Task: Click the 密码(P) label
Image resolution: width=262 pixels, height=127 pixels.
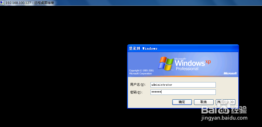Action: 137,92
